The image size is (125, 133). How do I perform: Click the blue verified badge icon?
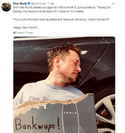point(29,4)
